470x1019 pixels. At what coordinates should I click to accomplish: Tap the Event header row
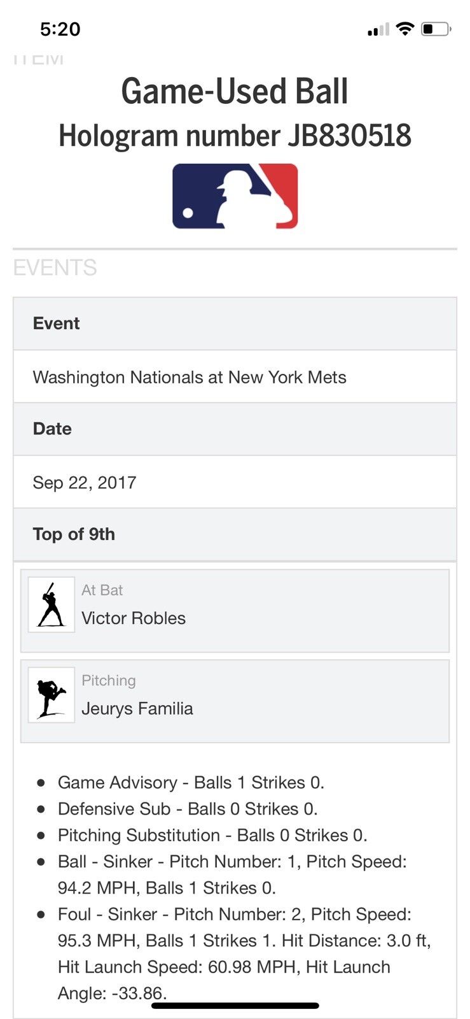pos(235,324)
